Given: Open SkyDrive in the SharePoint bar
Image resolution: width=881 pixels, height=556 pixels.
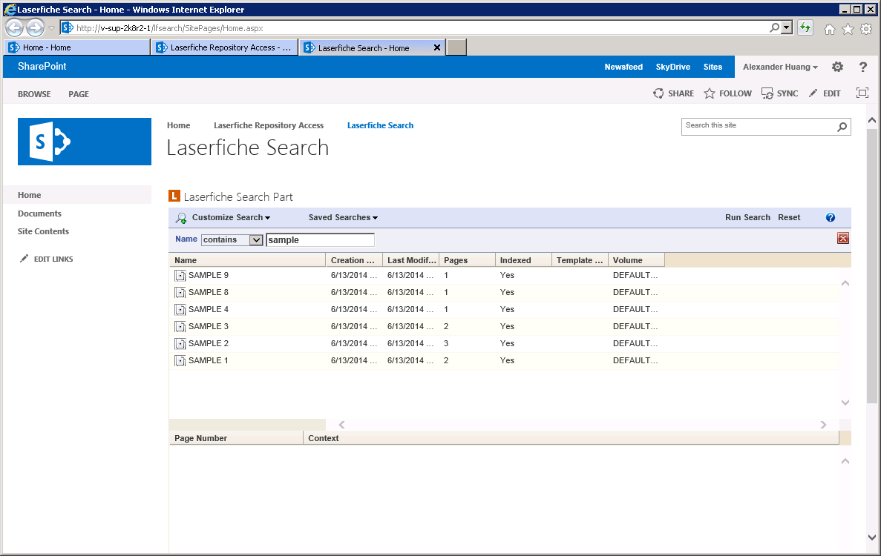Looking at the screenshot, I should (x=673, y=67).
